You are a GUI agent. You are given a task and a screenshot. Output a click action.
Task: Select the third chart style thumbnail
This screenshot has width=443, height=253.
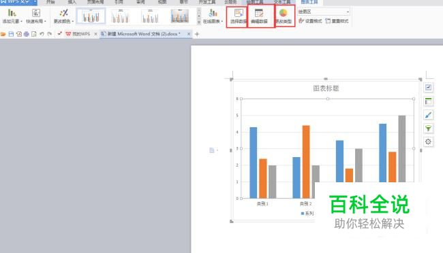coord(151,16)
